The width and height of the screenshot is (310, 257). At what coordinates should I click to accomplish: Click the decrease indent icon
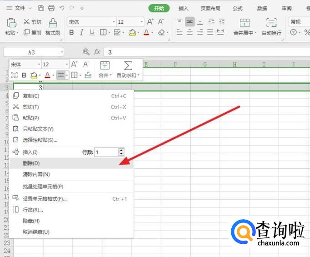(211, 21)
